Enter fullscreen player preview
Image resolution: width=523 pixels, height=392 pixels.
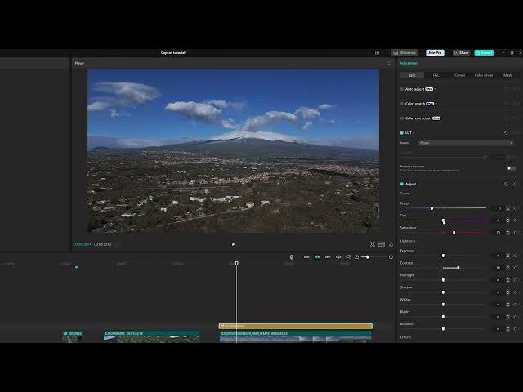pyautogui.click(x=391, y=244)
